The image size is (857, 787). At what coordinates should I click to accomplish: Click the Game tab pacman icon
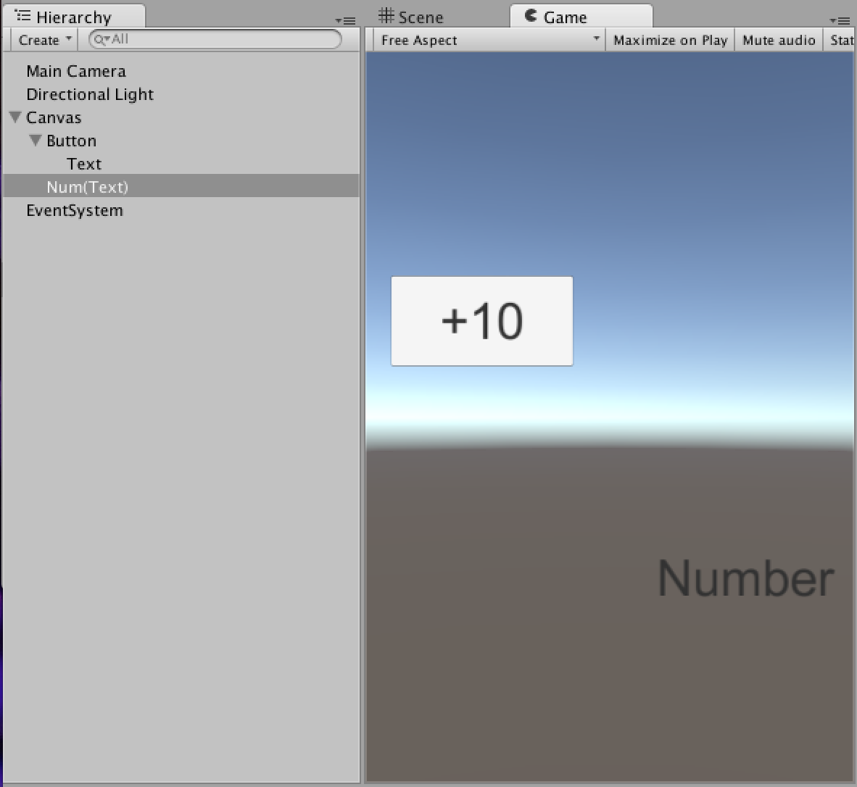[x=531, y=15]
